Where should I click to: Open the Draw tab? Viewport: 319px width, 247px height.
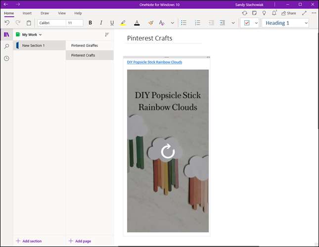point(45,13)
